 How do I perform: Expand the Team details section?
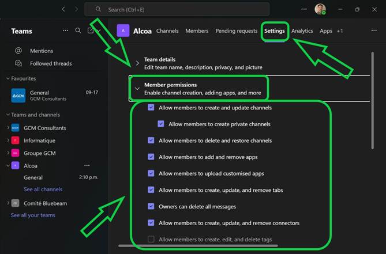[x=137, y=63]
